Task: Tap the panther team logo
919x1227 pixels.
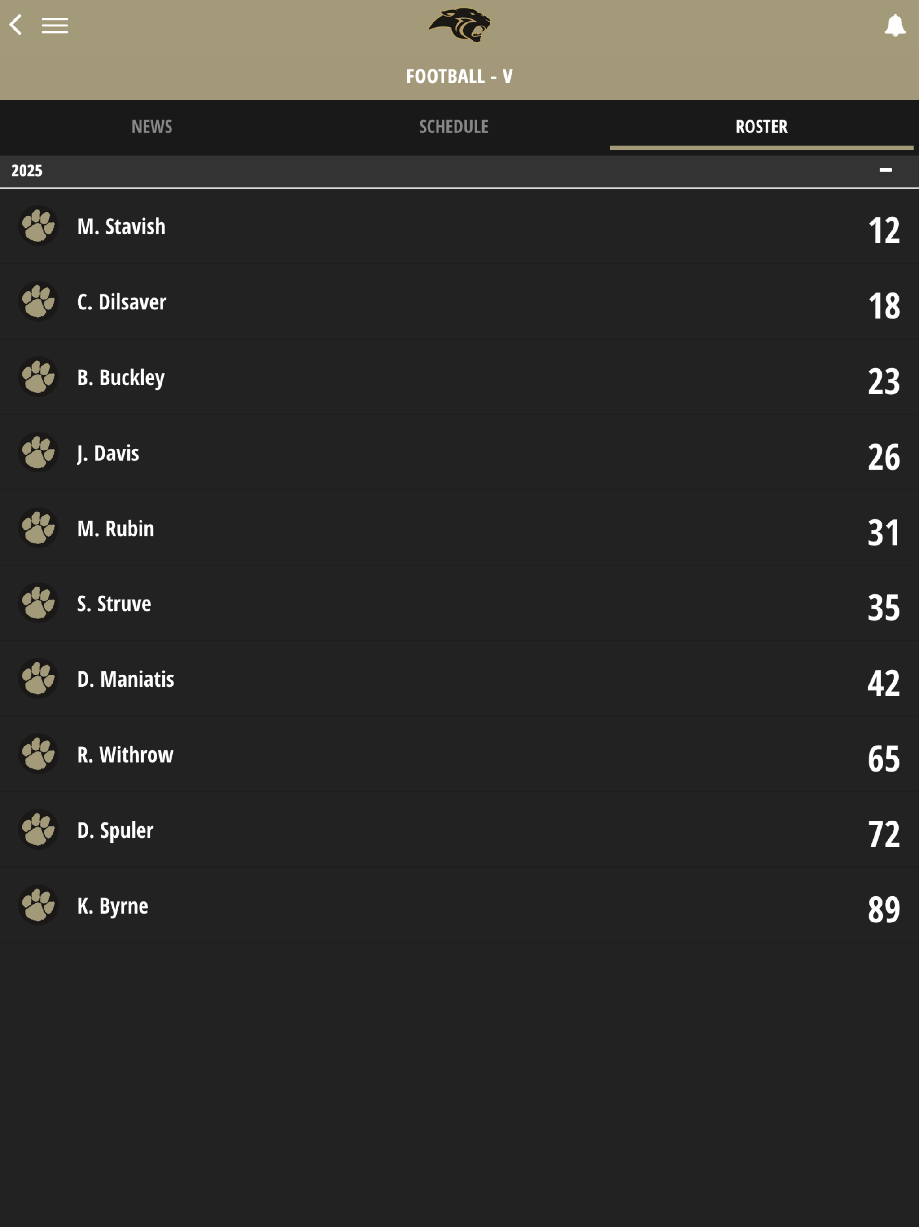Action: tap(459, 25)
